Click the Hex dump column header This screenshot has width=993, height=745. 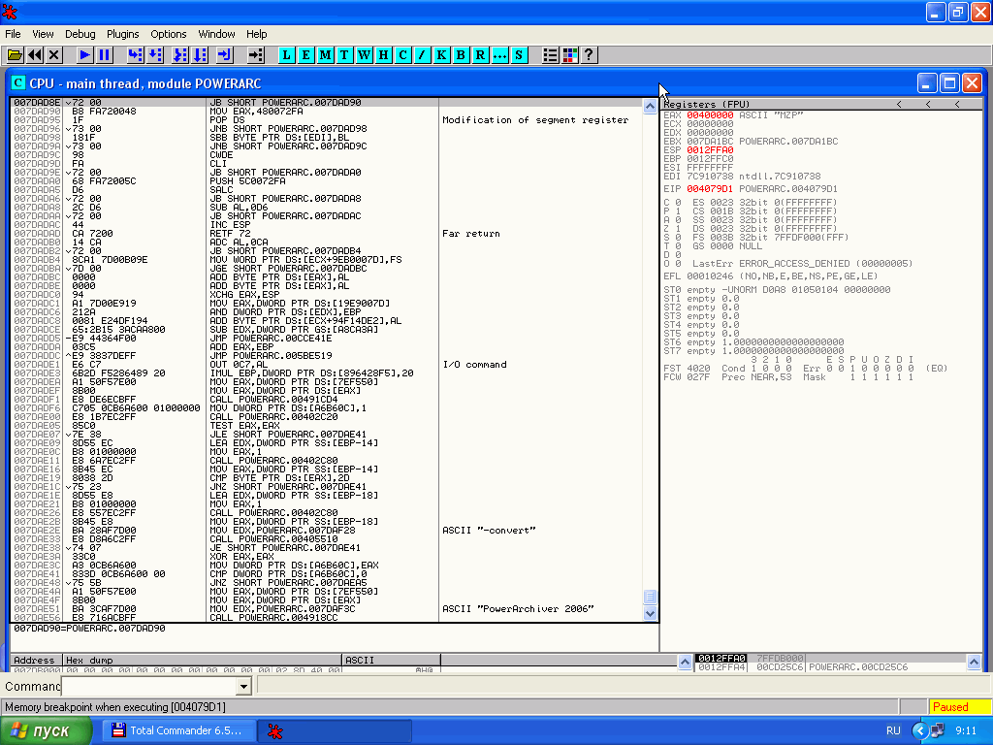202,660
